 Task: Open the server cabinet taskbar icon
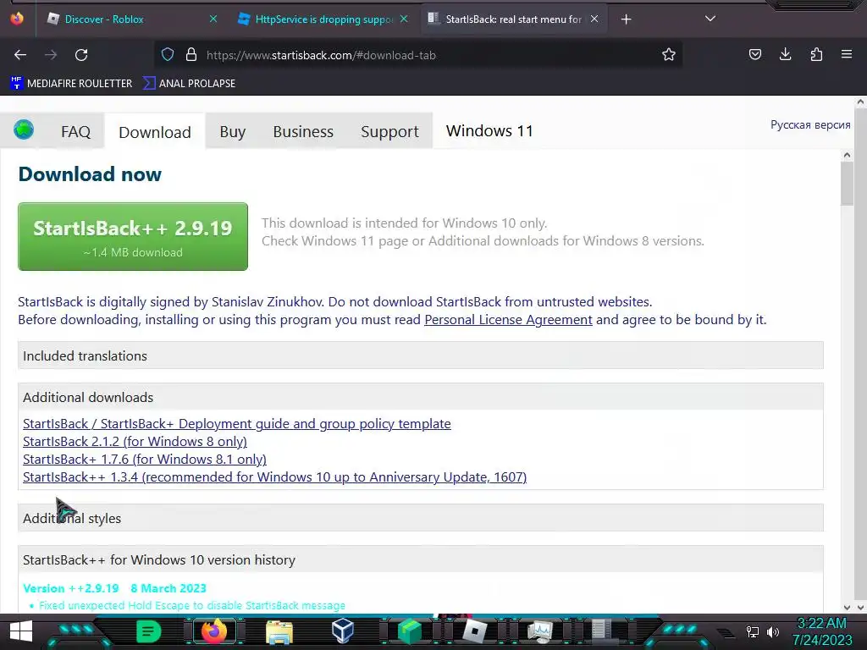click(602, 631)
